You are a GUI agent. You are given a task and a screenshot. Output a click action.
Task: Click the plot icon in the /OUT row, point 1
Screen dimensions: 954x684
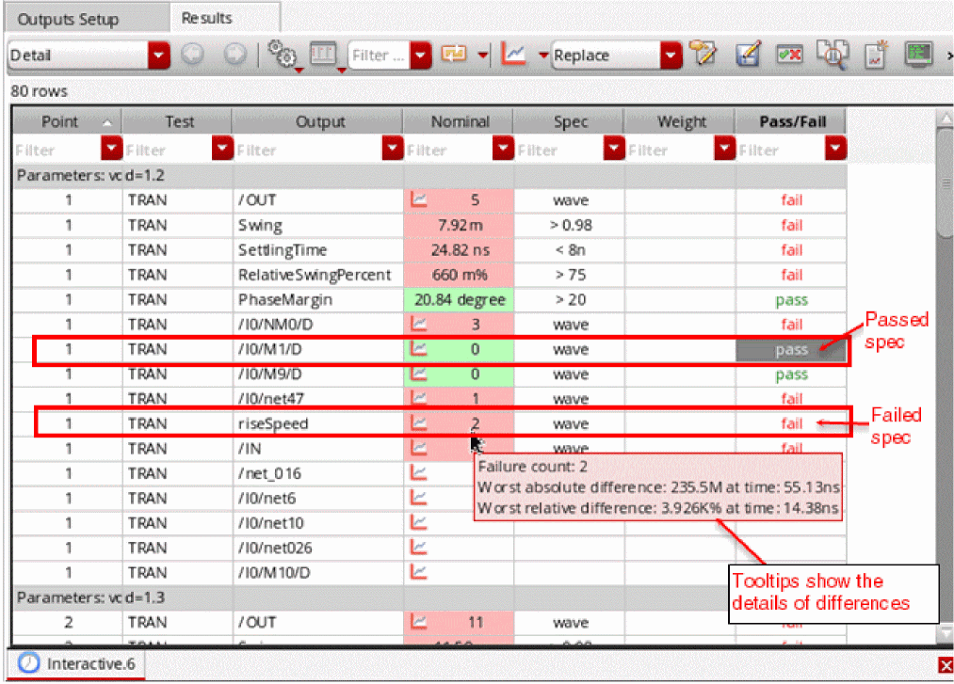click(418, 199)
